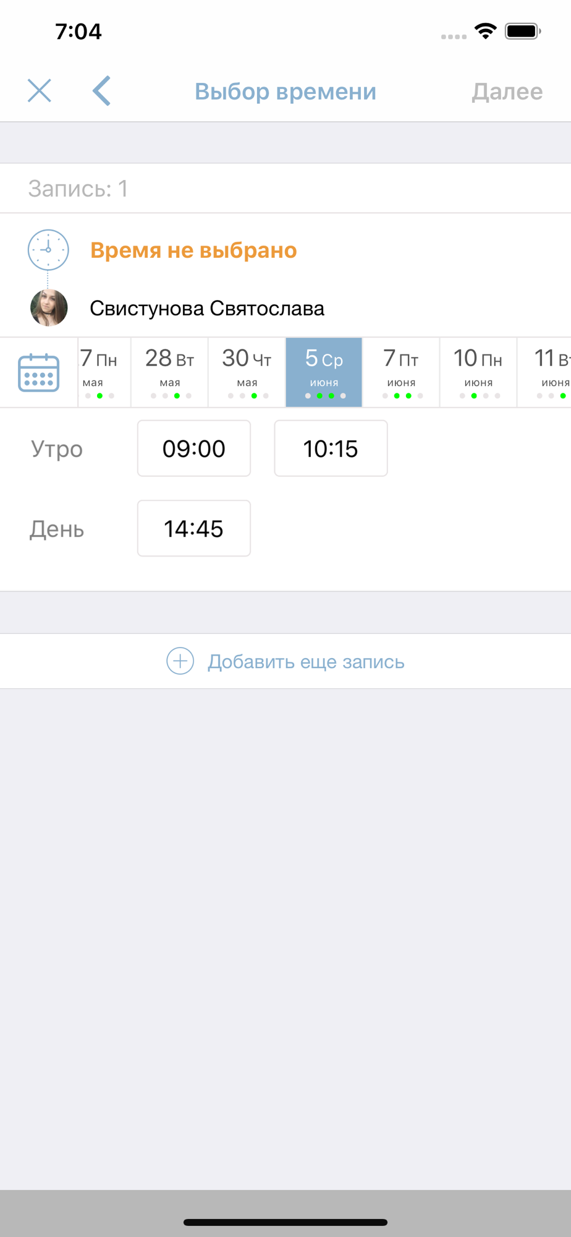Tap the clock icon beside time status
Image resolution: width=571 pixels, height=1237 pixels.
pyautogui.click(x=48, y=250)
